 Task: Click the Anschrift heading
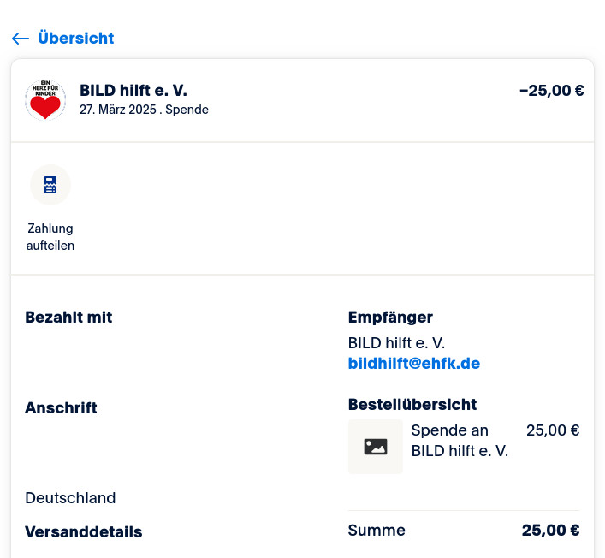[x=61, y=408]
